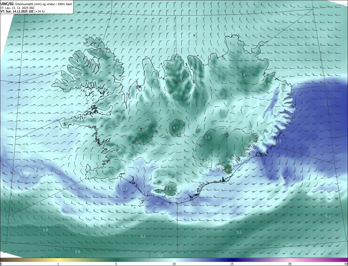
Task: Click colour scale tick label 15
Action: pyautogui.click(x=232, y=264)
